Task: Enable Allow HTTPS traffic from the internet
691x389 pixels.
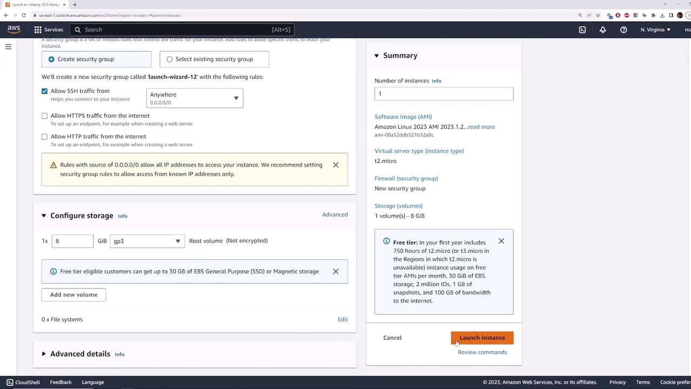Action: tap(45, 116)
